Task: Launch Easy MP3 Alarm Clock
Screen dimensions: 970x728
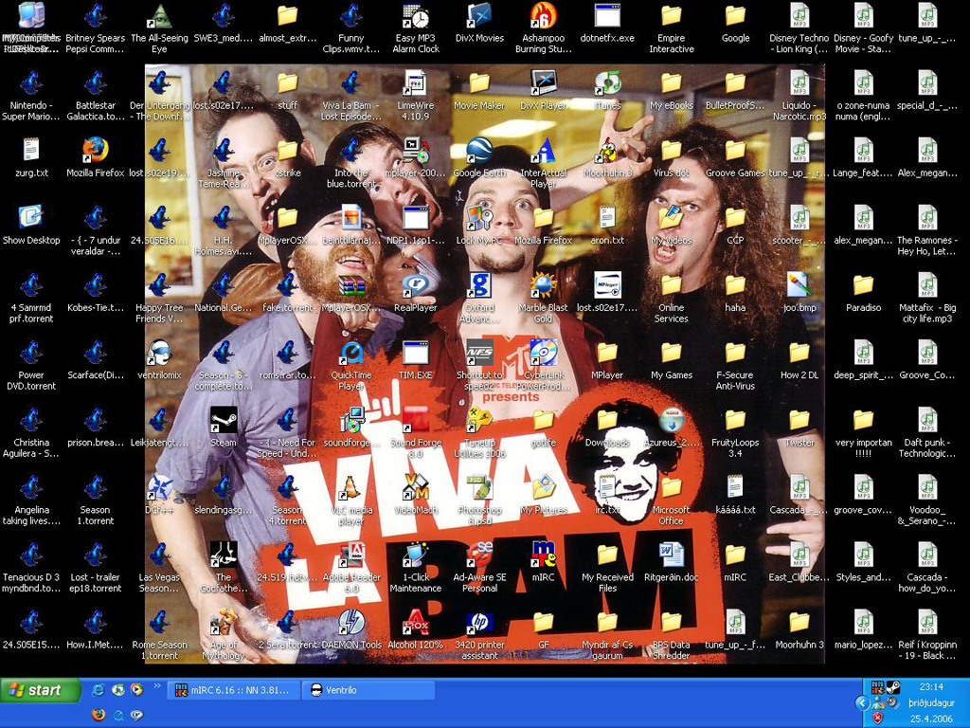Action: tap(416, 27)
